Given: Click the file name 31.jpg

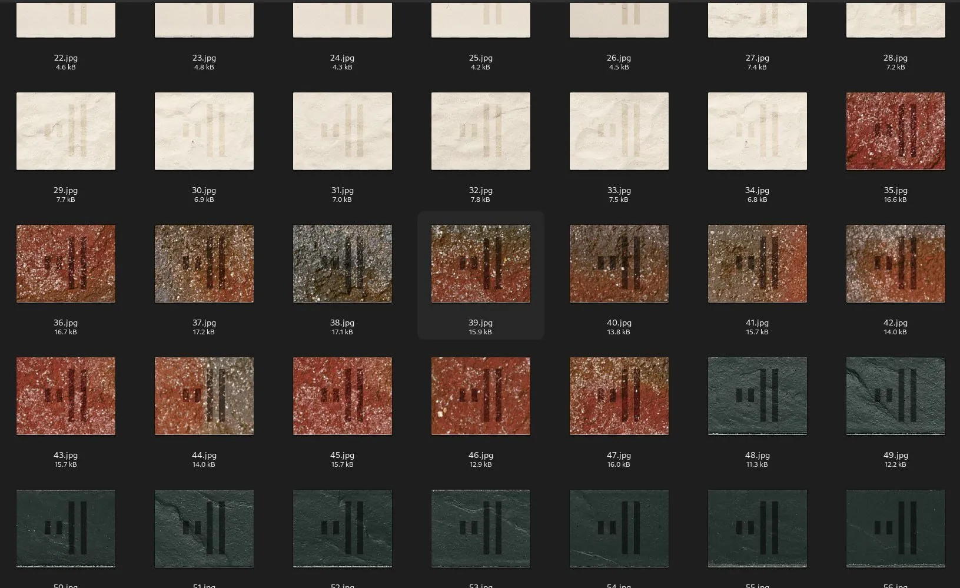Looking at the screenshot, I should click(x=343, y=190).
